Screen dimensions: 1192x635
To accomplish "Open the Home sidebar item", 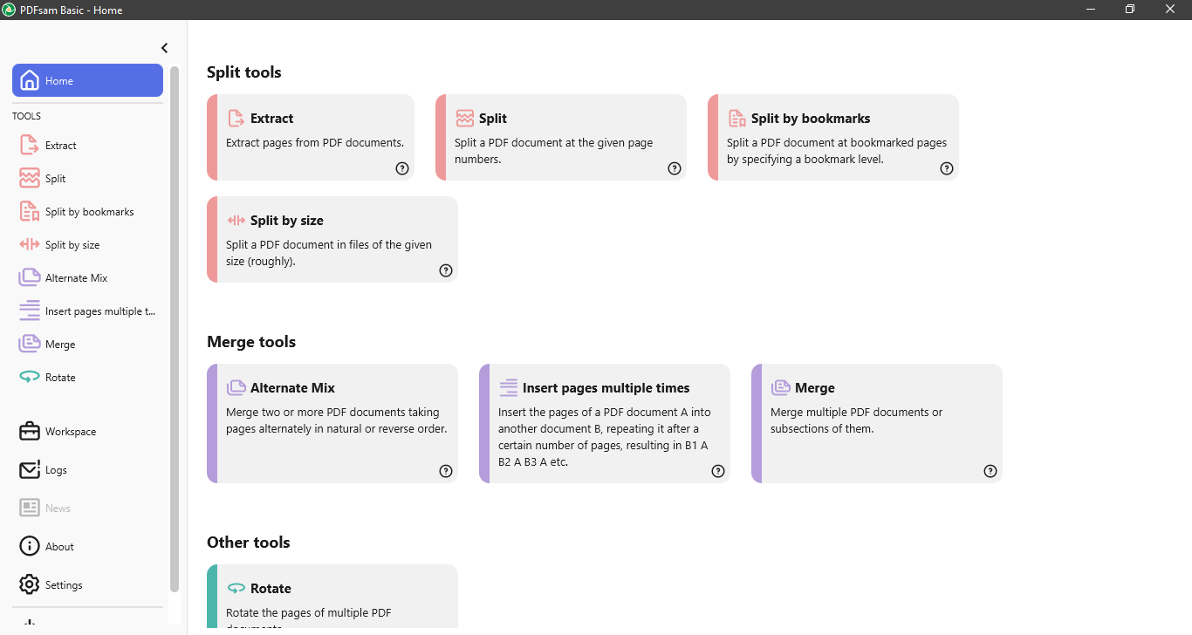I will (x=87, y=80).
